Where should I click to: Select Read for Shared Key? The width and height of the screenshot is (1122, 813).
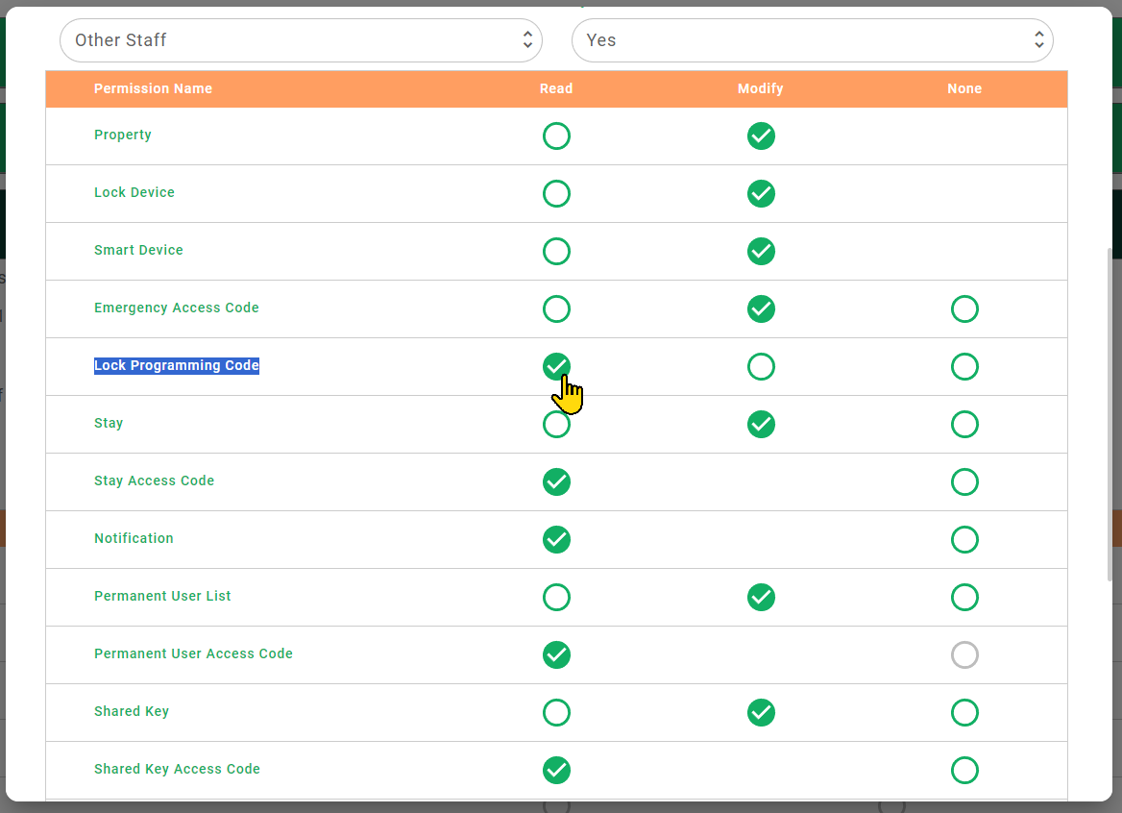556,713
